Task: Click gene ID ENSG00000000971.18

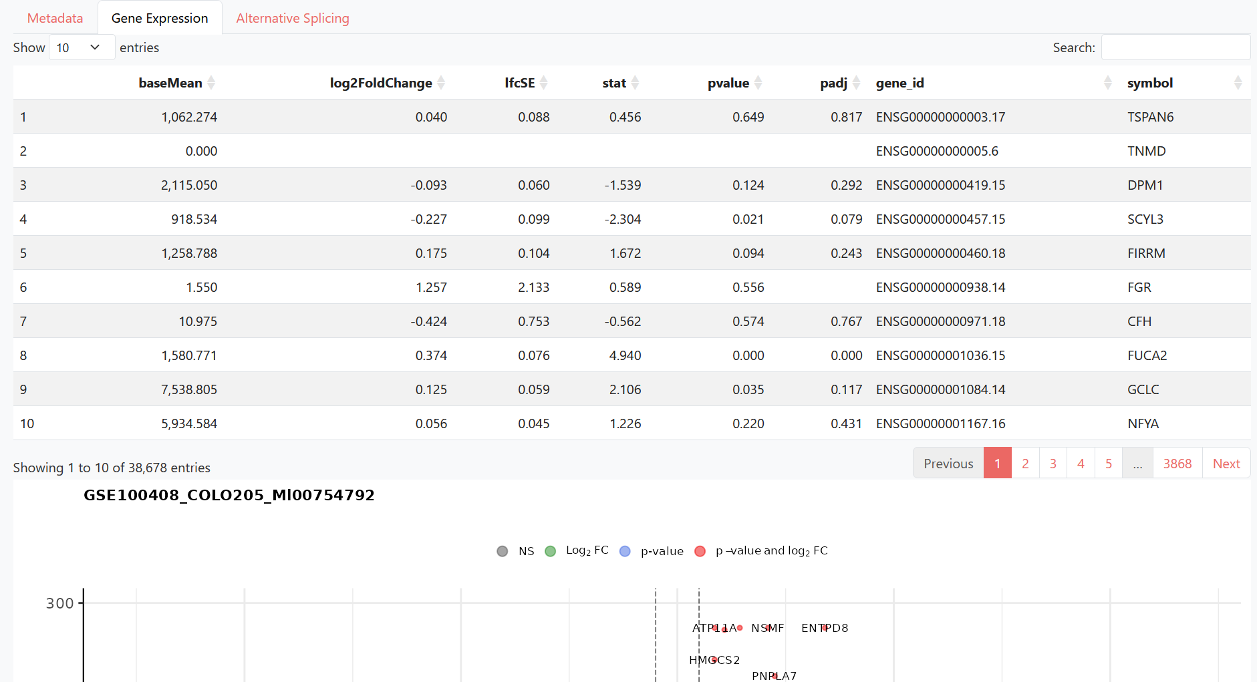Action: (x=940, y=321)
